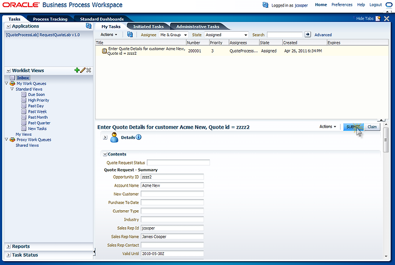Click the refresh icon in the task toolbar
Screen dimensions: 395x265
tap(129, 34)
